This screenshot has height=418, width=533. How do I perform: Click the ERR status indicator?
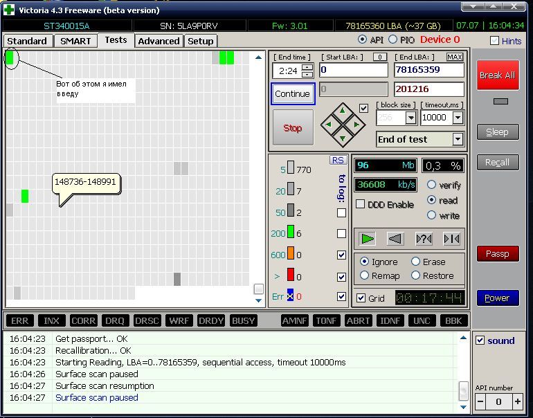[19, 320]
